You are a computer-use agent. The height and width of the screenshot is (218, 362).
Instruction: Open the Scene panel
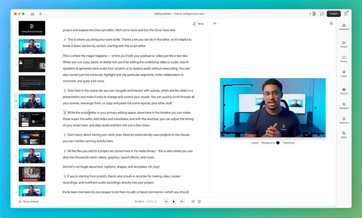344,59
